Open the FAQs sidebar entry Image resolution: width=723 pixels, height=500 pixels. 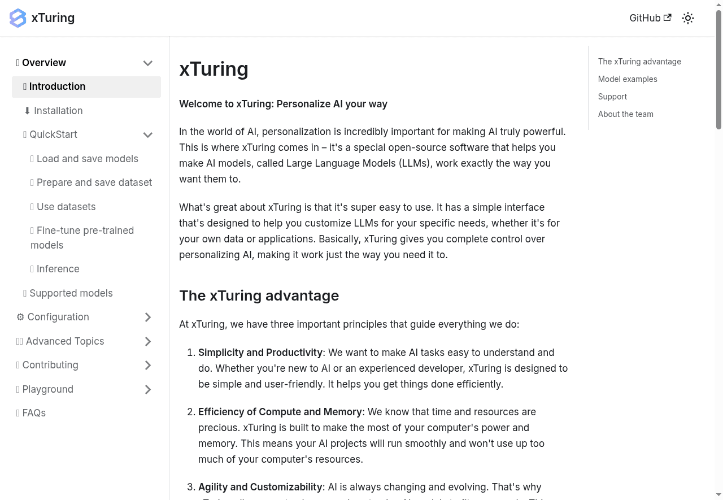(33, 413)
